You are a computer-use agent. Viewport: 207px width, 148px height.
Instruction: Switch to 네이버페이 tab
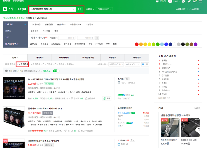(x=64, y=58)
